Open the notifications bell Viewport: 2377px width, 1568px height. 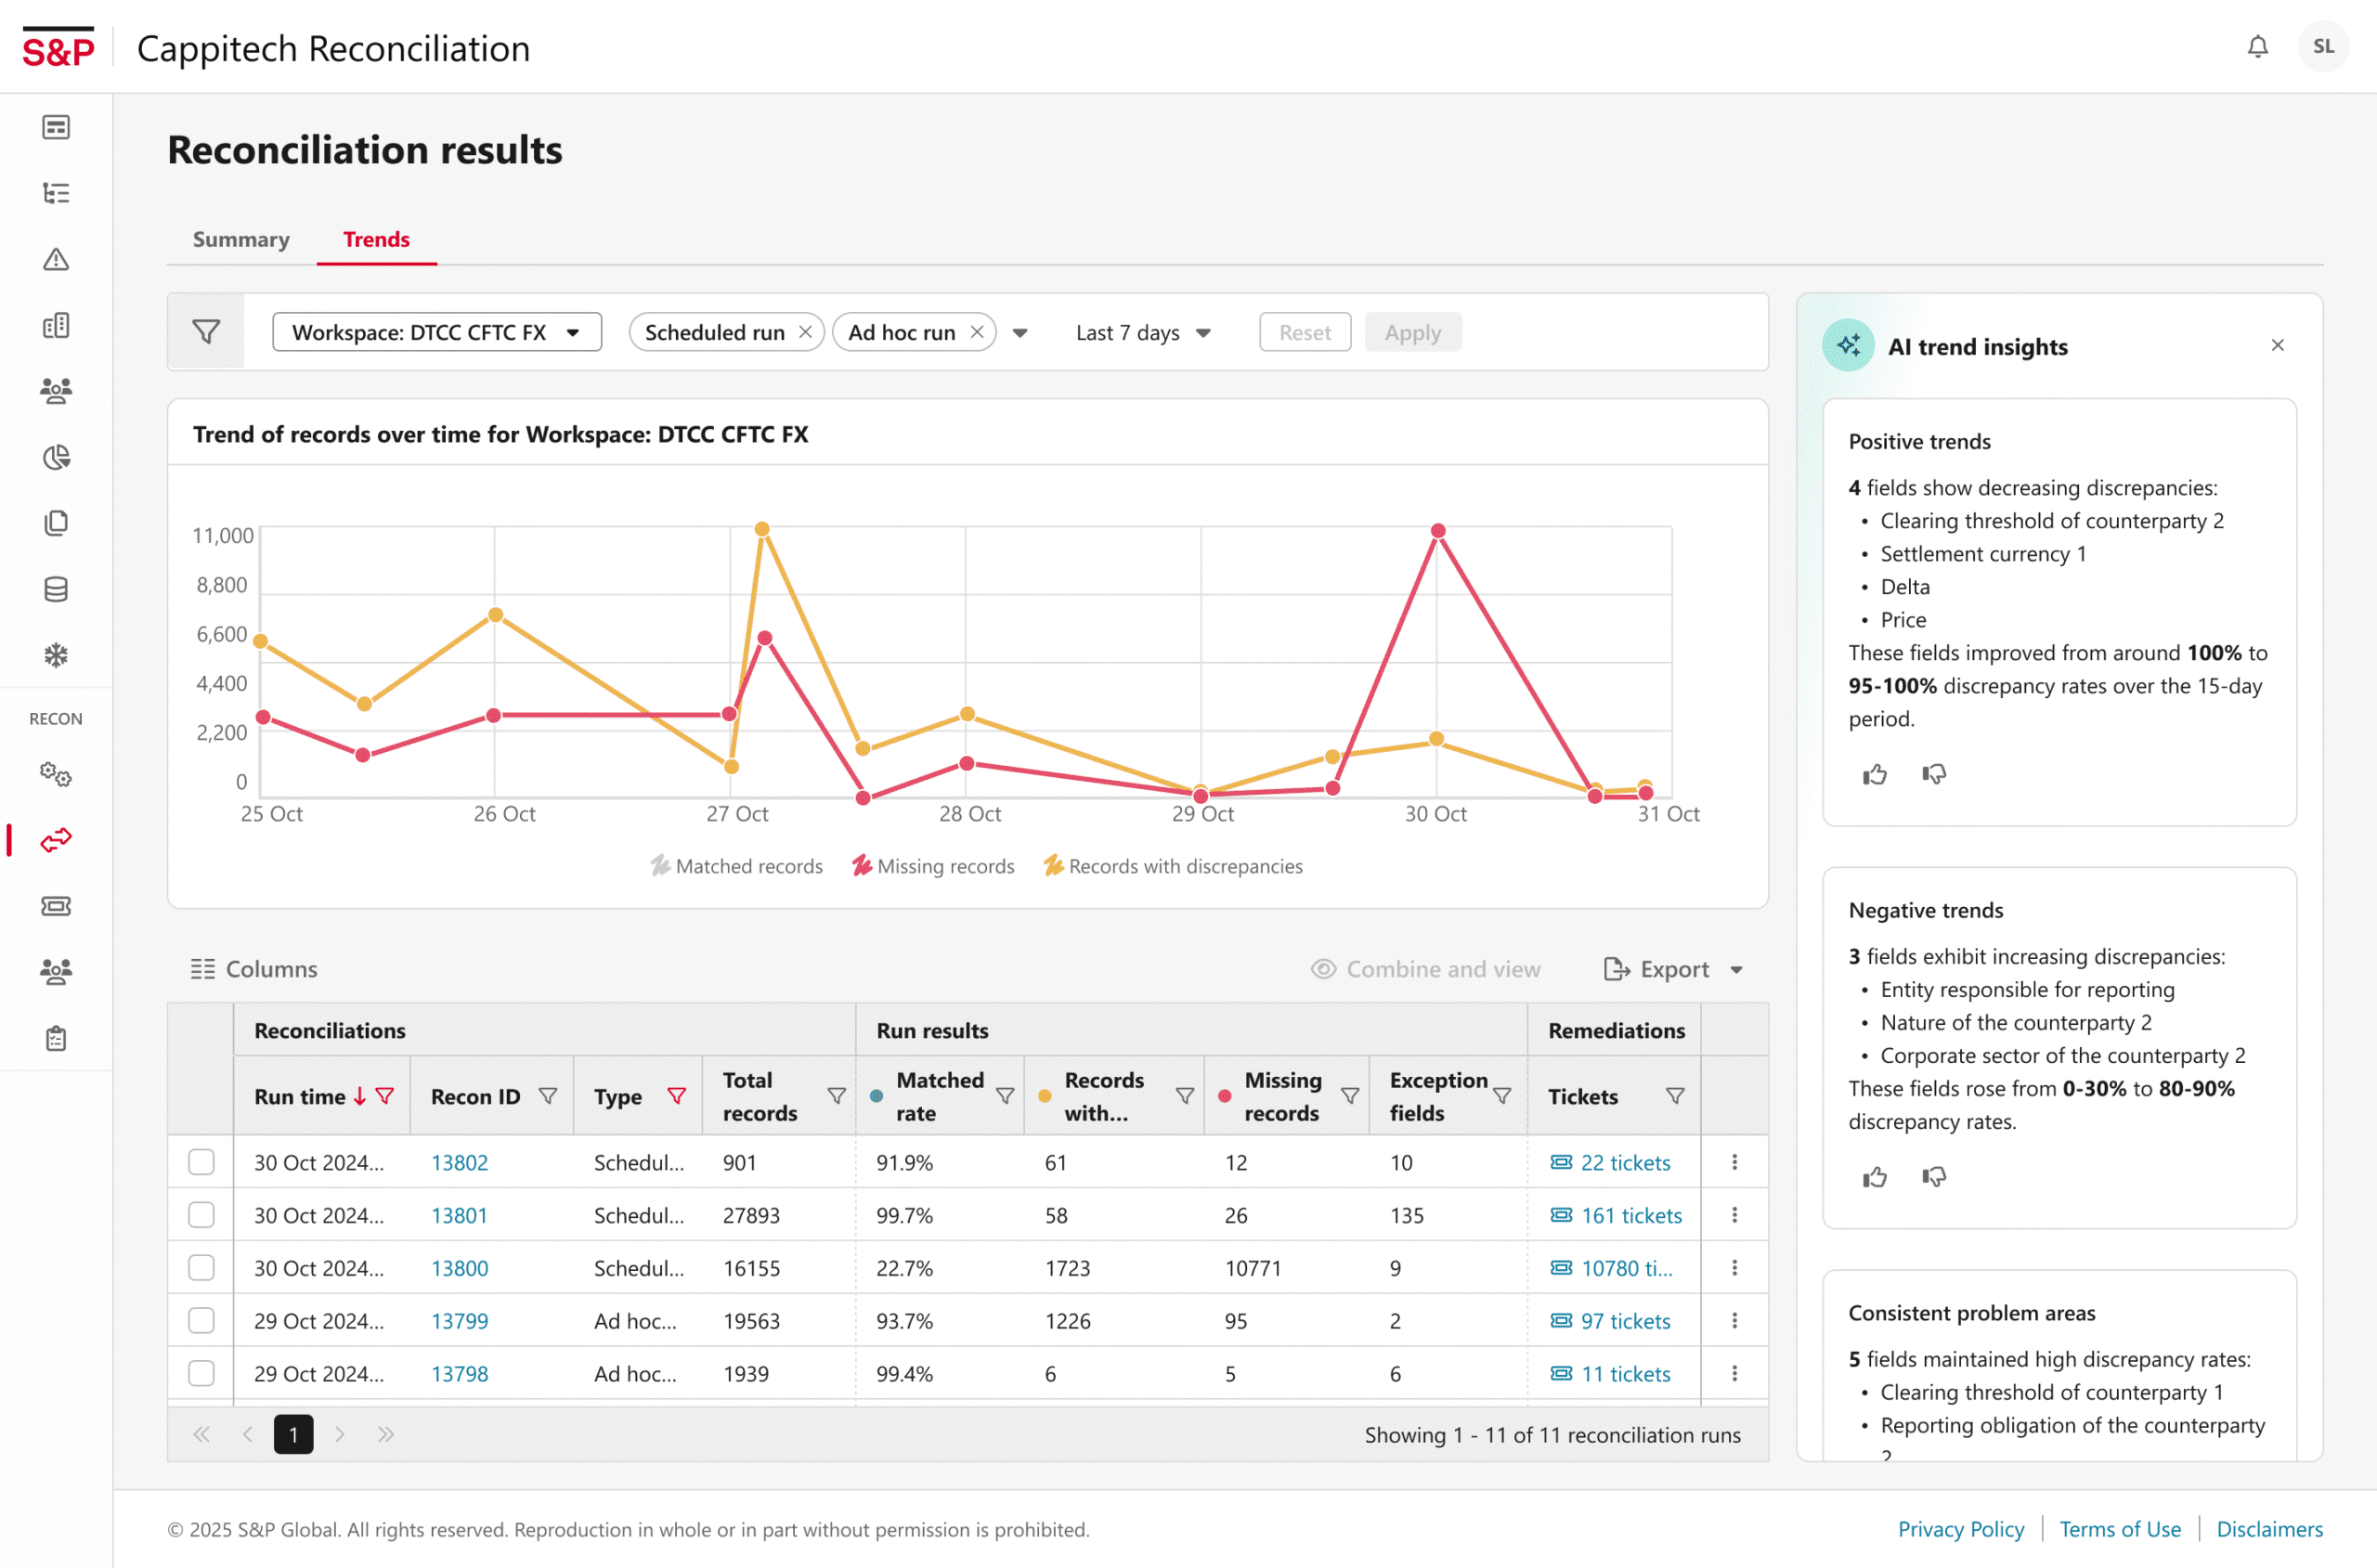coord(2257,47)
